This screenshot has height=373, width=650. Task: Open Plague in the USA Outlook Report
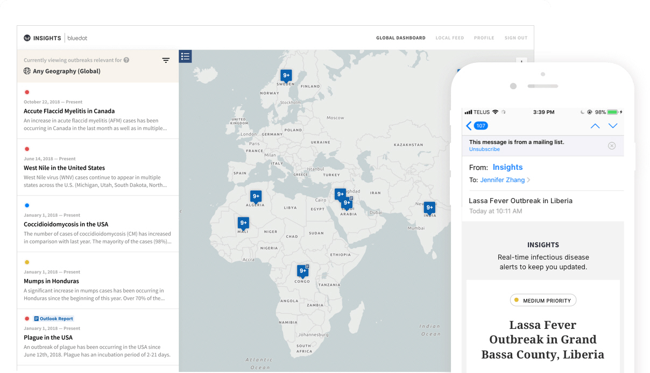[x=54, y=319]
